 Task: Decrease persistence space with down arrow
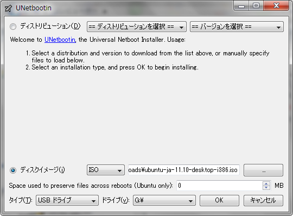click(x=266, y=188)
